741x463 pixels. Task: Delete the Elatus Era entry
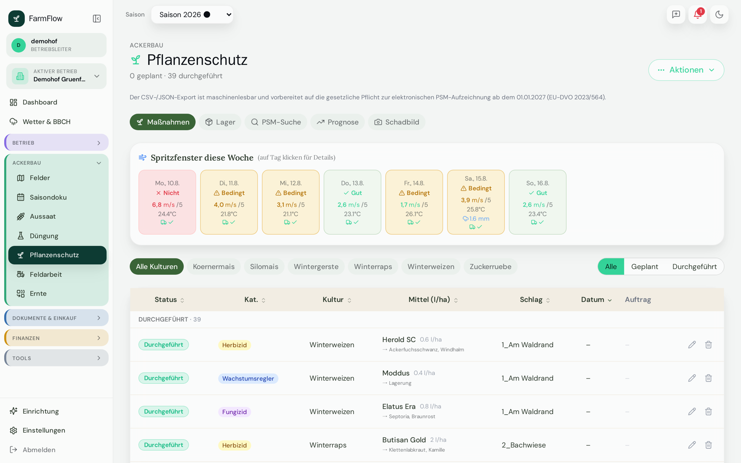pyautogui.click(x=709, y=412)
